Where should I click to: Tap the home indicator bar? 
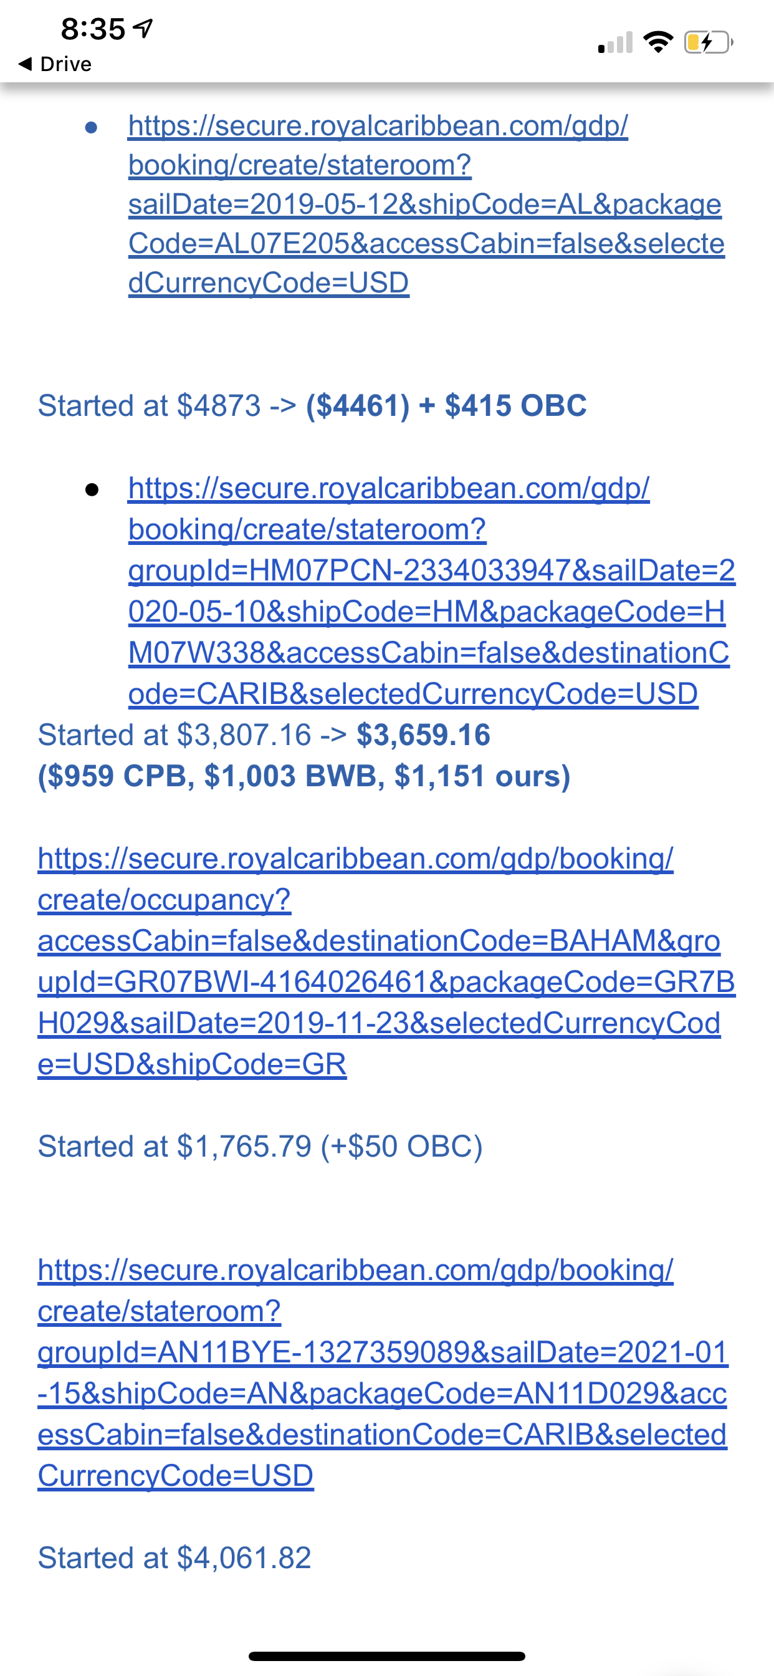tap(387, 1656)
